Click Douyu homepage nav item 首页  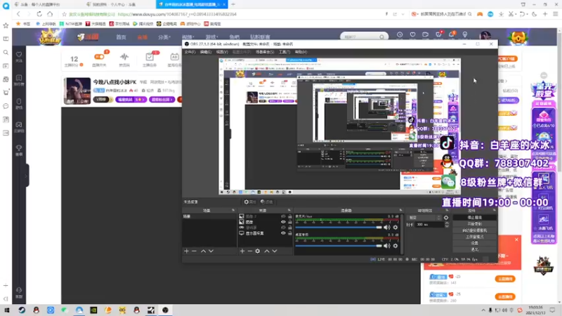[x=121, y=37]
